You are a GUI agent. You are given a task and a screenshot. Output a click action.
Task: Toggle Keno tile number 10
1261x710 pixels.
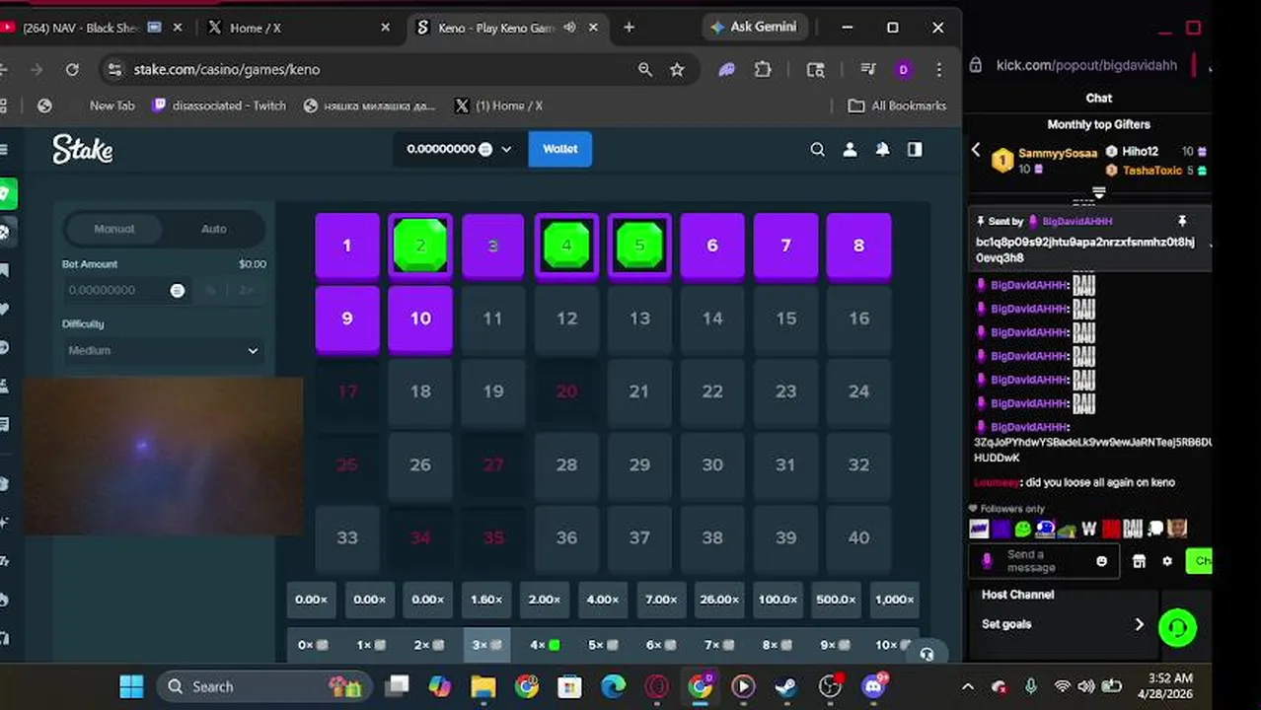(420, 319)
